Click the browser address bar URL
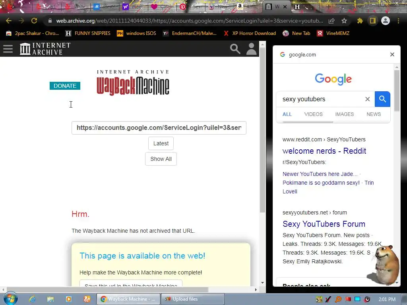 pos(190,21)
